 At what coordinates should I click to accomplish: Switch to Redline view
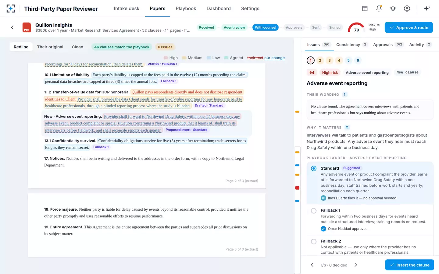coord(21,47)
